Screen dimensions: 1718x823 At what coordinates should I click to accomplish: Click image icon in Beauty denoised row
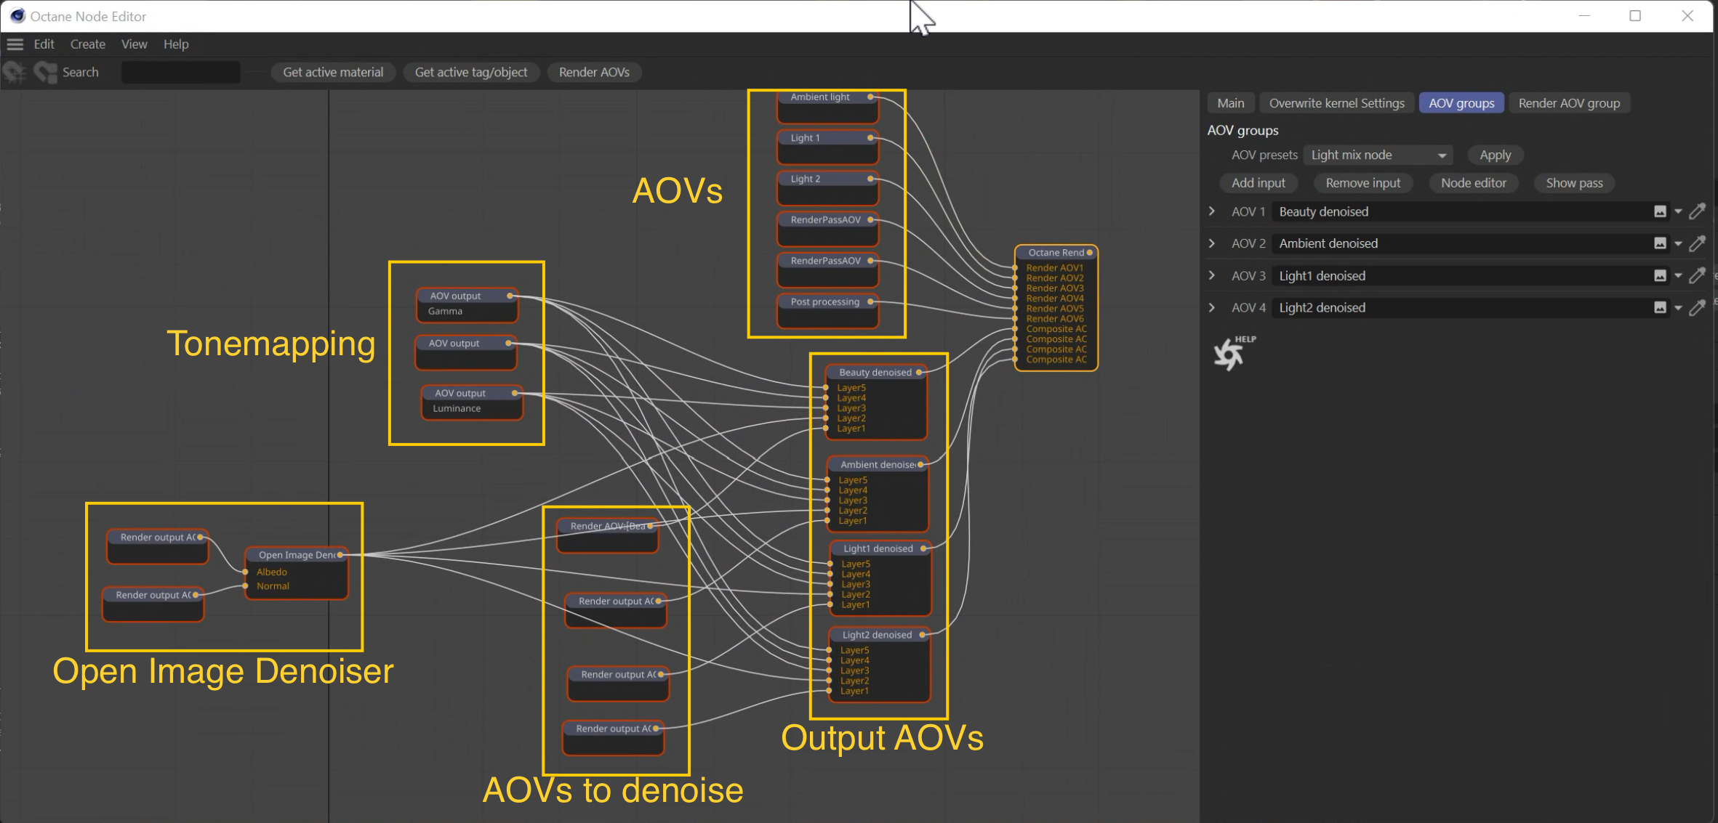[x=1660, y=212]
